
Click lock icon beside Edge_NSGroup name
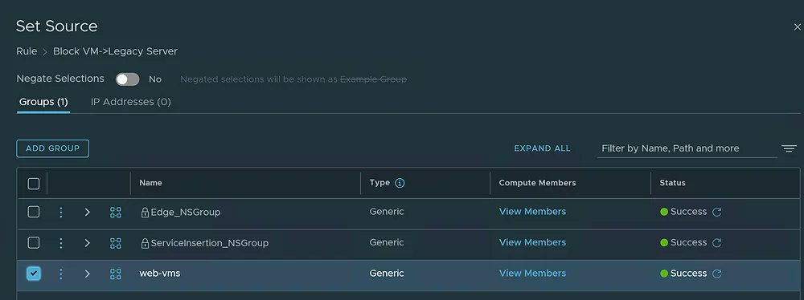click(145, 212)
